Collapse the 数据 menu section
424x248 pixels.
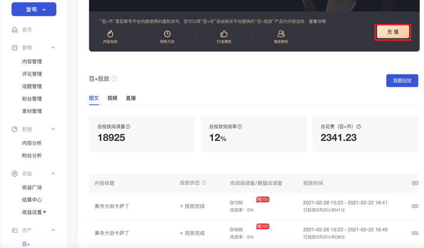tap(53, 129)
